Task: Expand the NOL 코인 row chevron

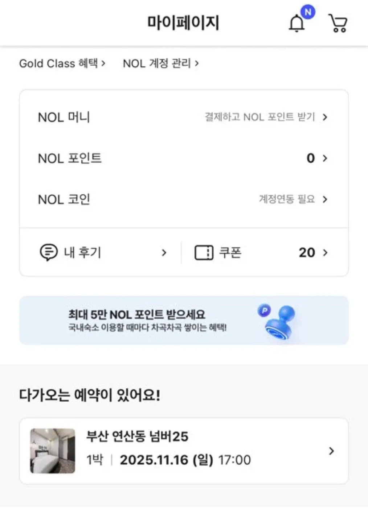Action: click(325, 199)
